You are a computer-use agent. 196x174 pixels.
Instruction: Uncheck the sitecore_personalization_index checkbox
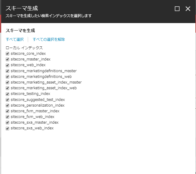[8, 105]
